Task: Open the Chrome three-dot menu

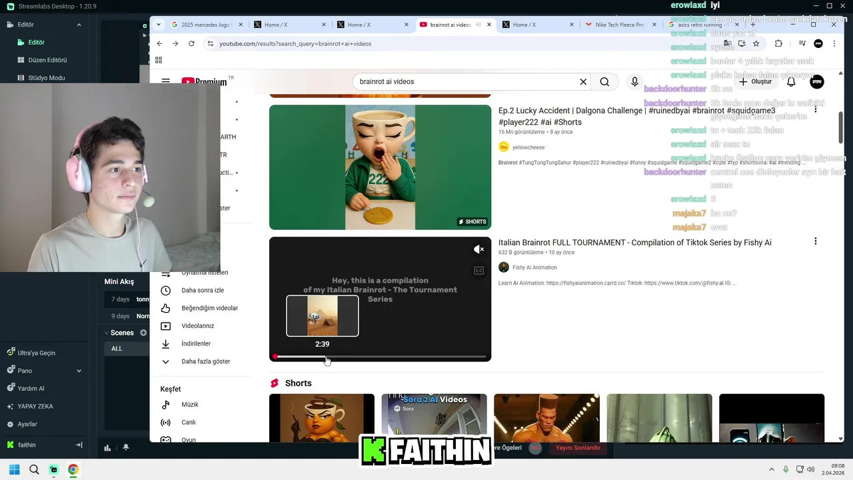Action: [834, 43]
